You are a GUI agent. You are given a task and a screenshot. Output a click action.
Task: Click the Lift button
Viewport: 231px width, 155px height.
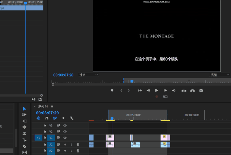(x=184, y=90)
